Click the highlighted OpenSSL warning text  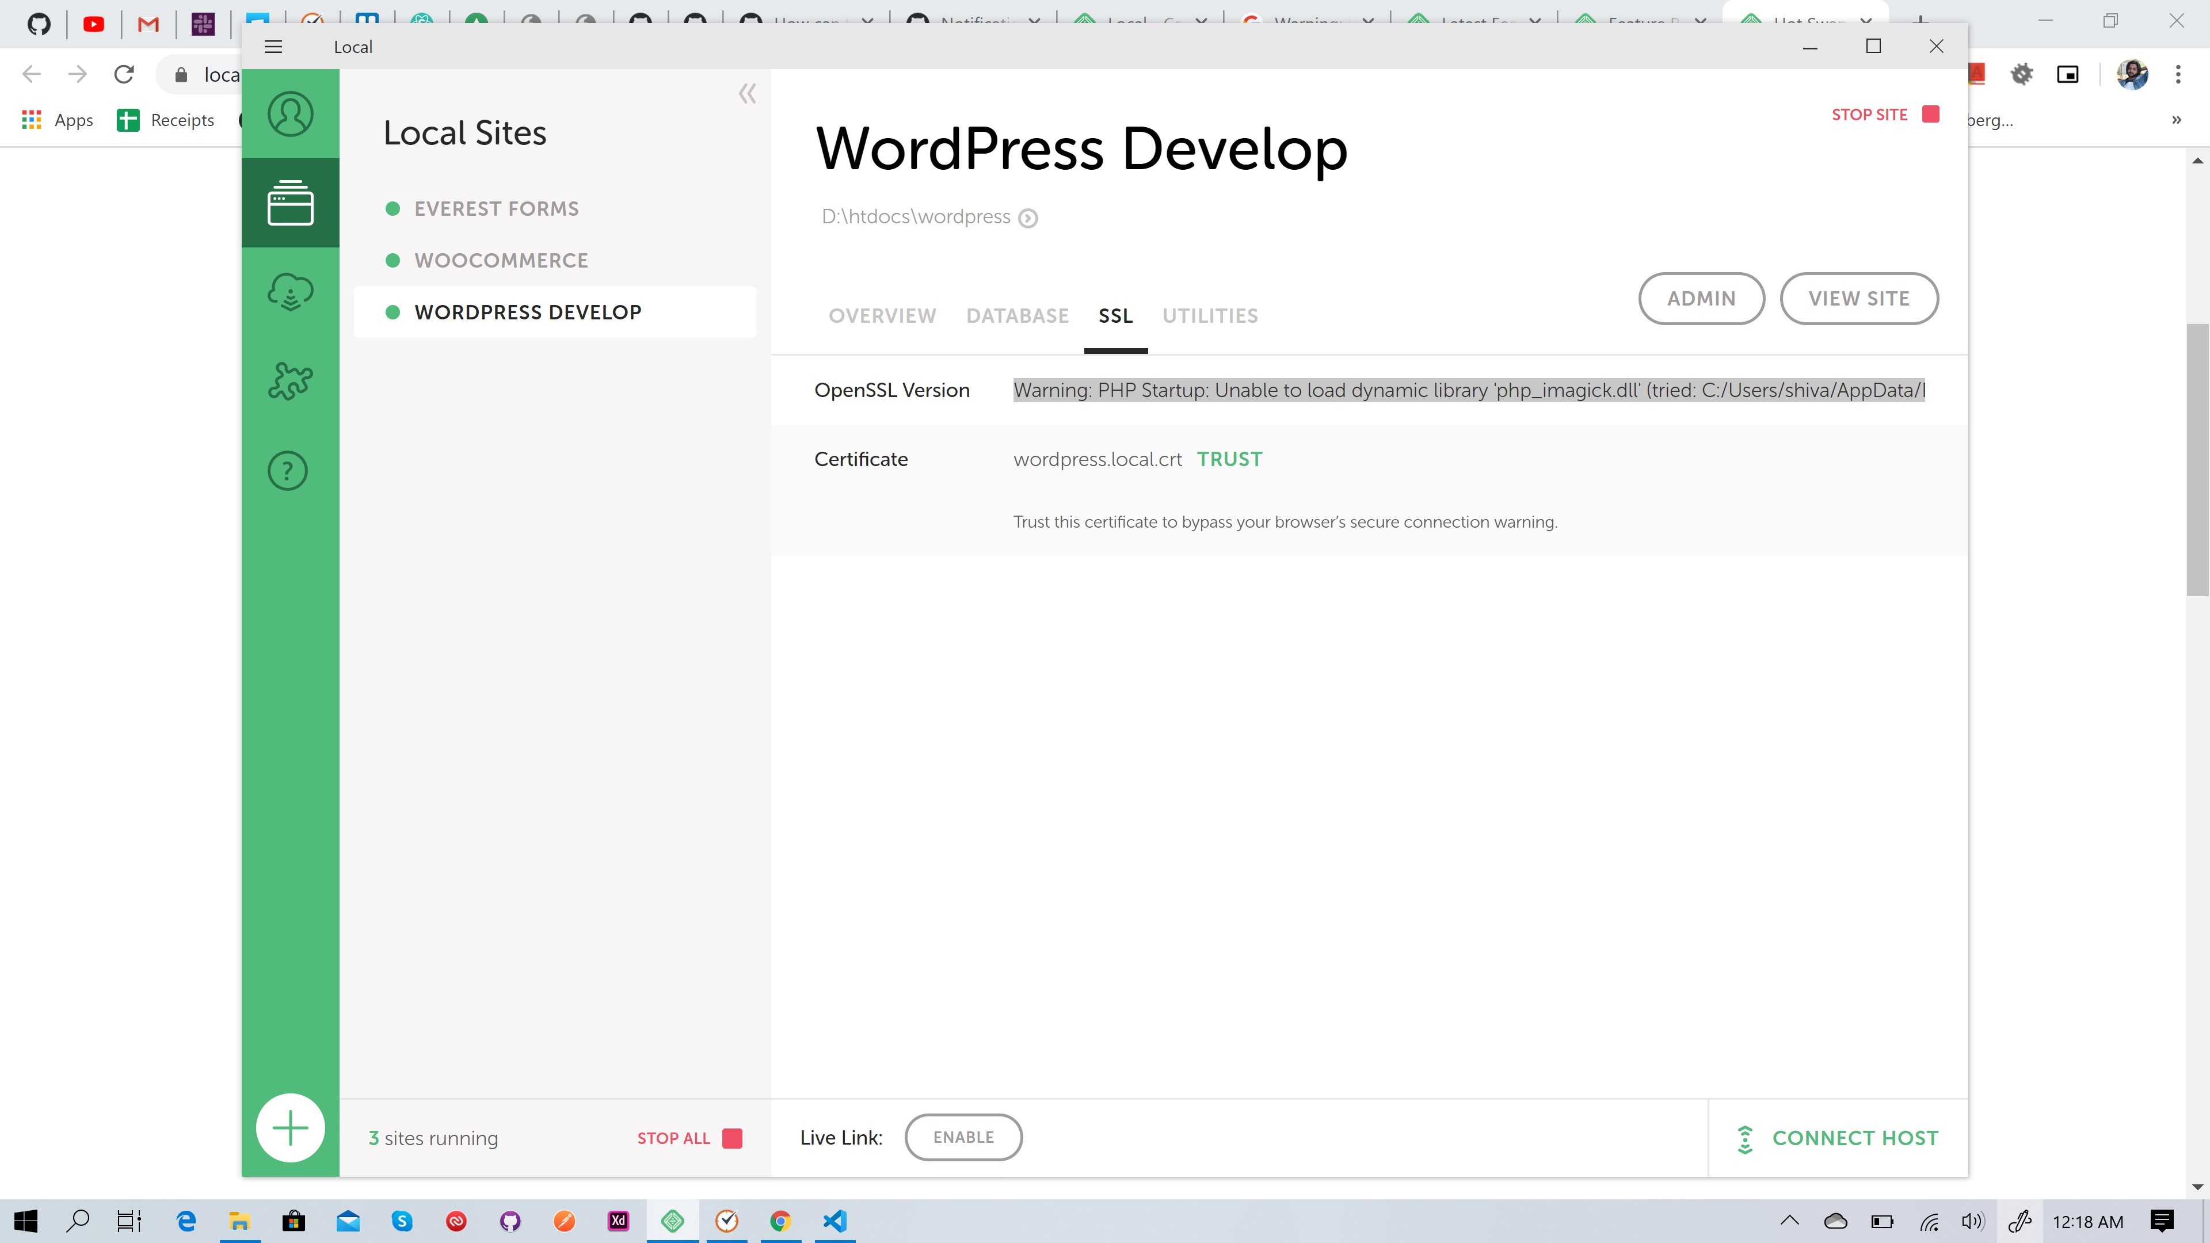tap(1469, 390)
